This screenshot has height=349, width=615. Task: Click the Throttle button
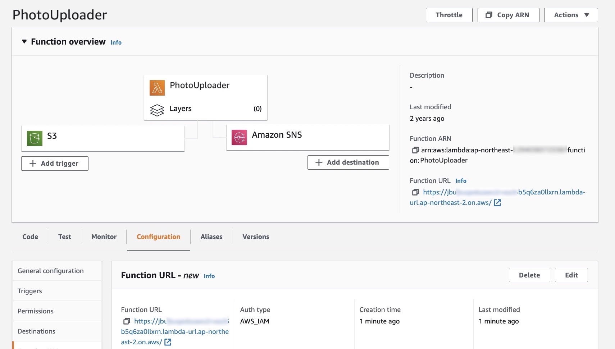click(x=449, y=15)
